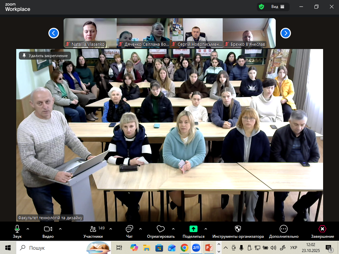Click the green encryption shield icon

262,7
